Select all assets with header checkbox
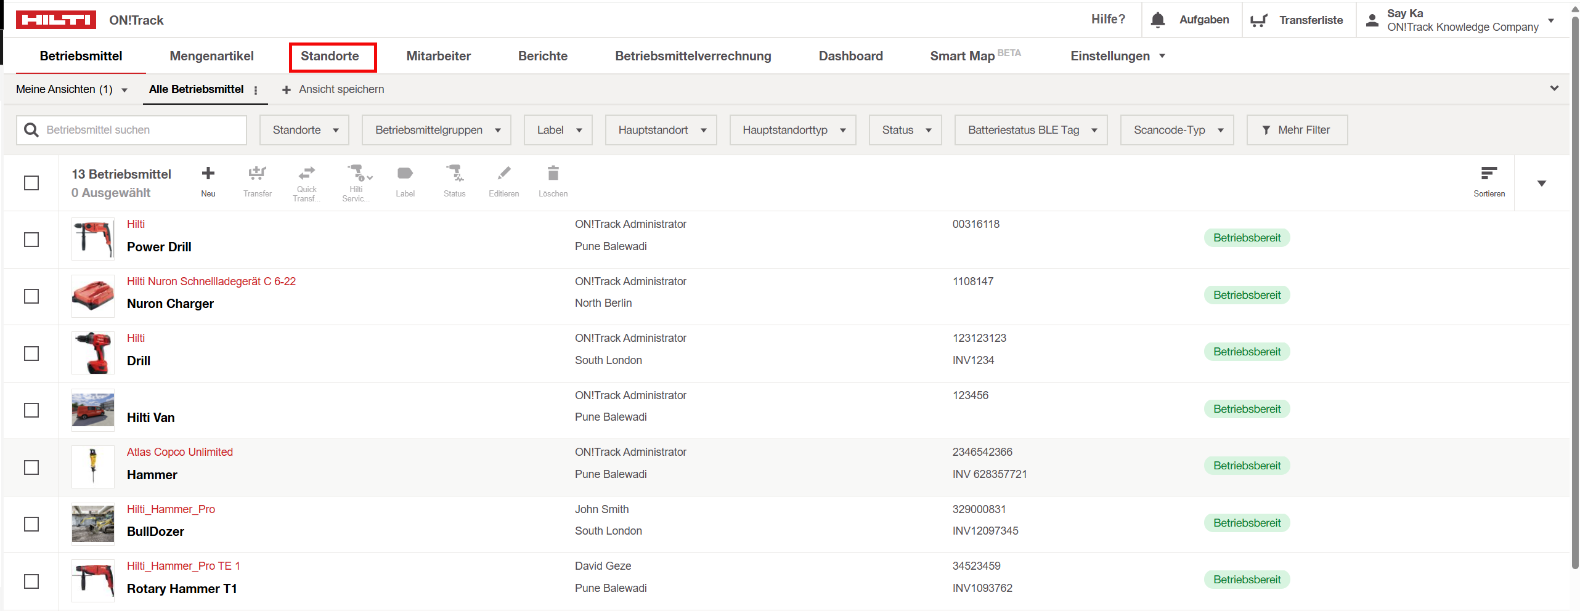Viewport: 1580px width, 611px height. (x=31, y=183)
